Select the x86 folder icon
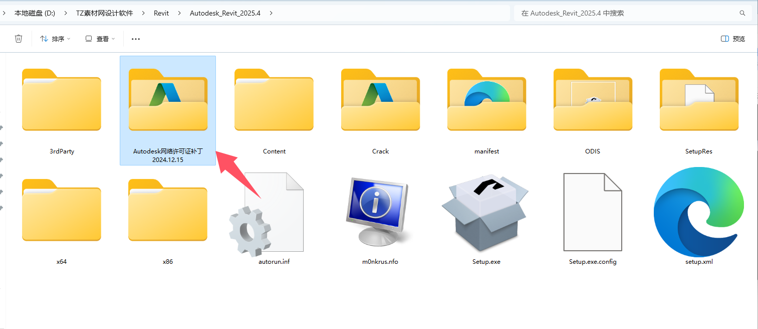Viewport: 758px width, 329px height. point(168,210)
